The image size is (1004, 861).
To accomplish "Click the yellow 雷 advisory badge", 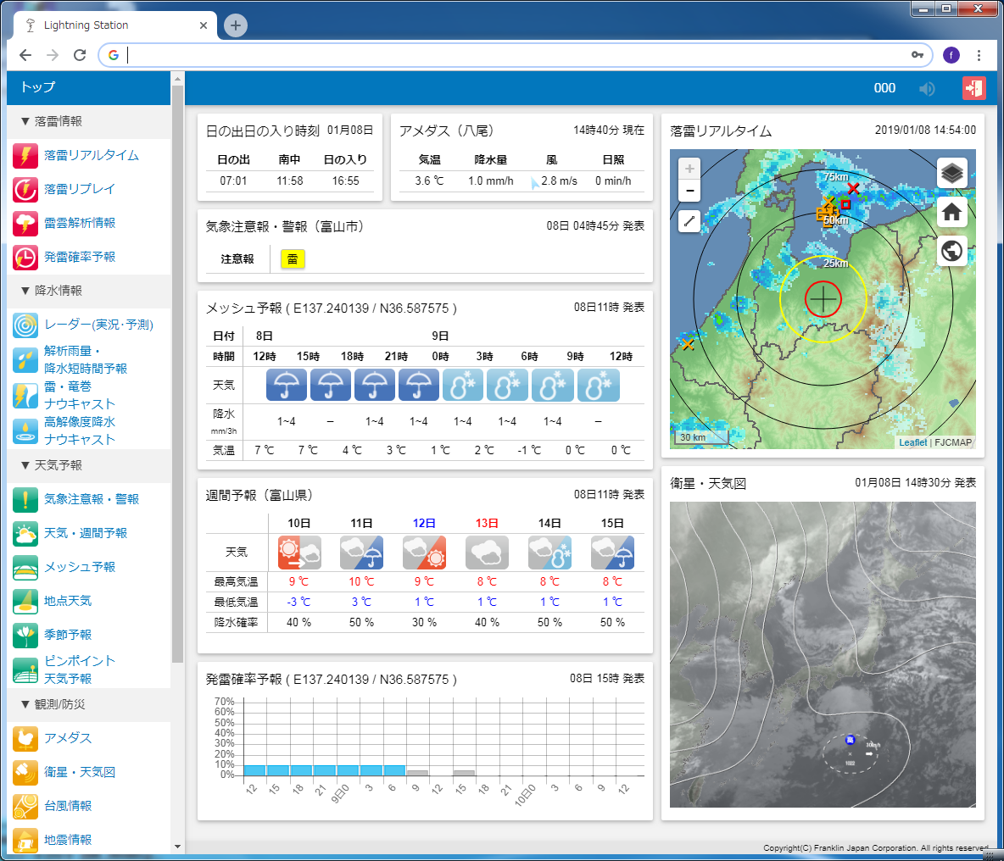I will click(x=293, y=259).
